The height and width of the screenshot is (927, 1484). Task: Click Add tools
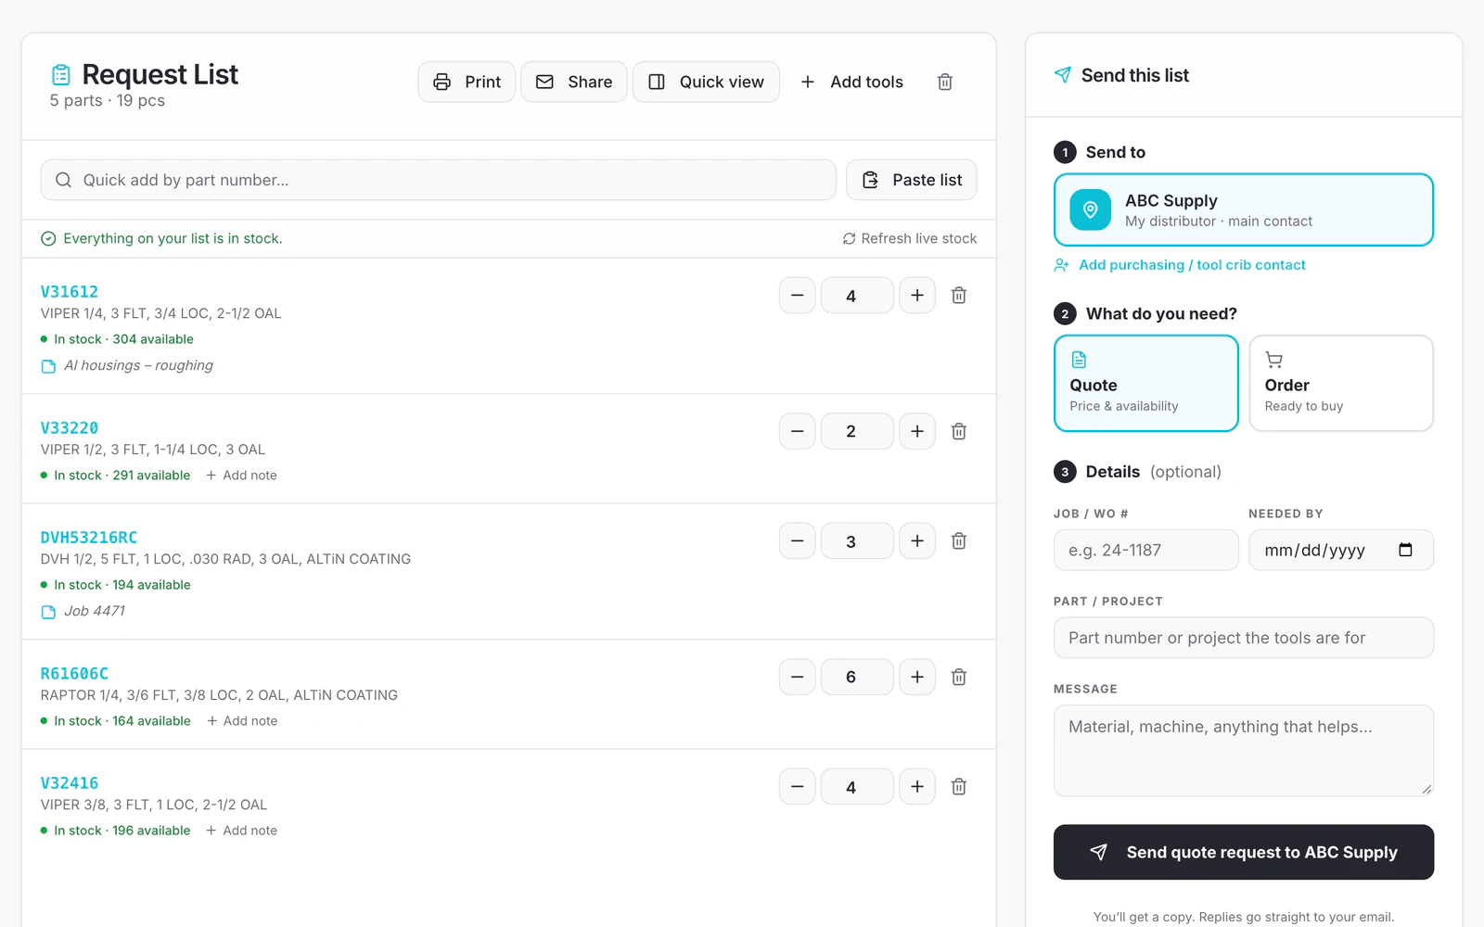[x=851, y=82]
